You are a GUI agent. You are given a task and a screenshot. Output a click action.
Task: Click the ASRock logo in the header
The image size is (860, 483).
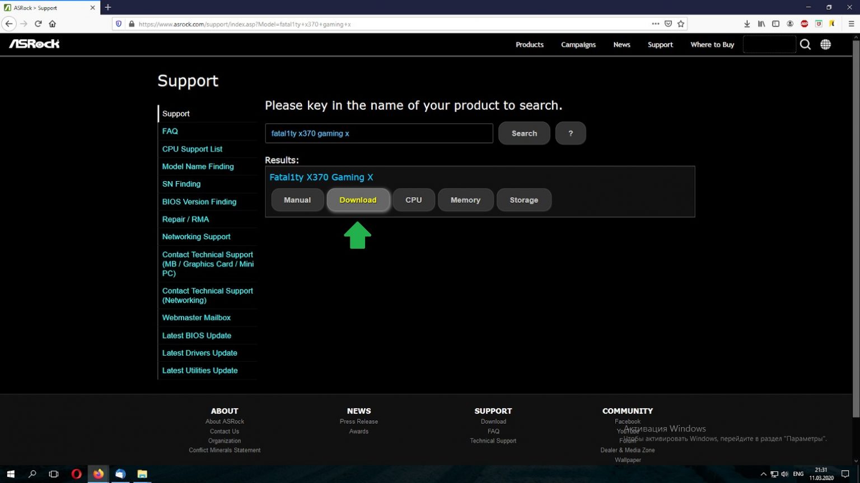[34, 44]
